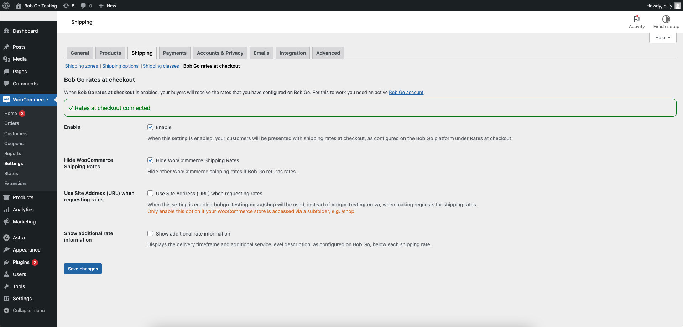Click the Plugins update count badge
The width and height of the screenshot is (683, 327).
[35, 263]
